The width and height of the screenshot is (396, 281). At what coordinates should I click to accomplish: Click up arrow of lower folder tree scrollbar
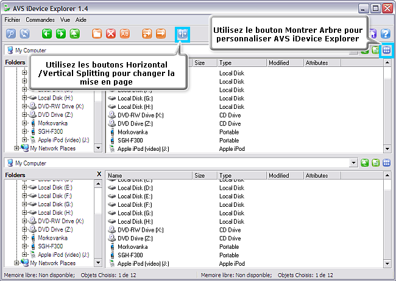click(98, 184)
